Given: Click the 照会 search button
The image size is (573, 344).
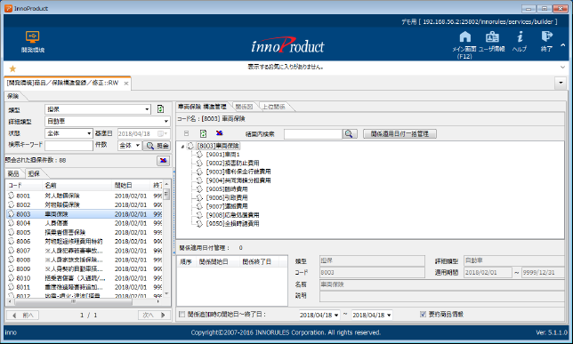Looking at the screenshot, I should [157, 146].
